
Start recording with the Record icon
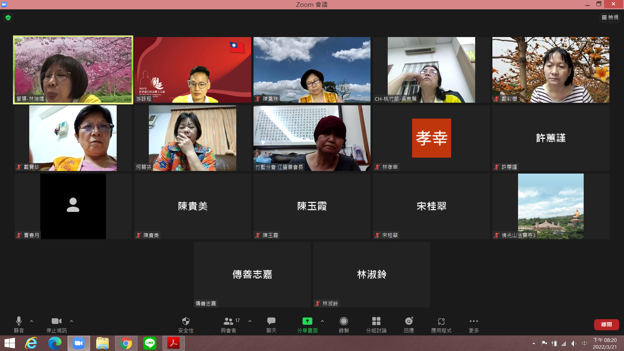click(344, 321)
